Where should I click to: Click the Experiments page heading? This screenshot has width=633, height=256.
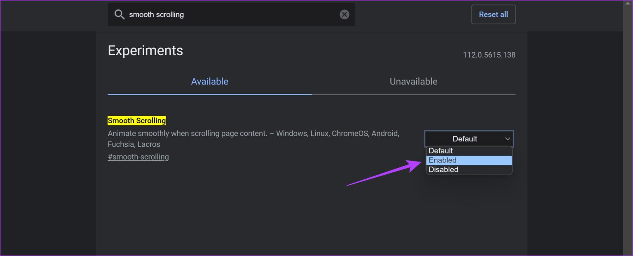point(145,50)
